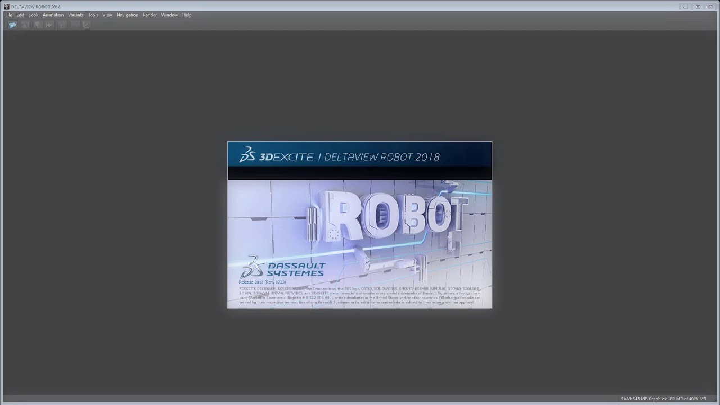
Task: Open the Look menu
Action: point(33,15)
